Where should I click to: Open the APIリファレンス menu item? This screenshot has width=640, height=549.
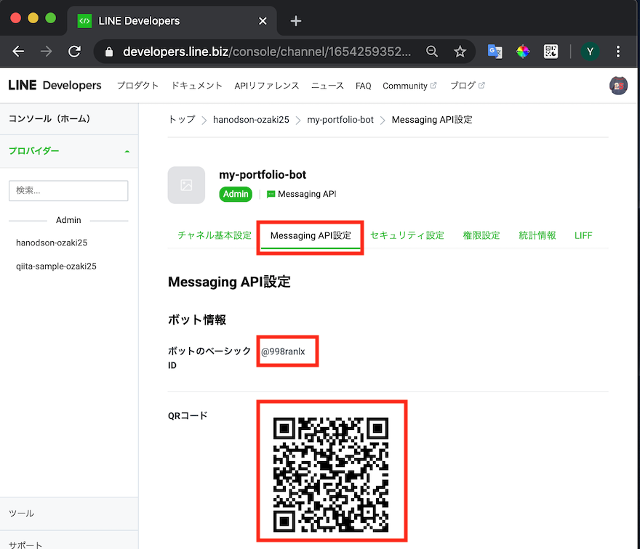266,86
